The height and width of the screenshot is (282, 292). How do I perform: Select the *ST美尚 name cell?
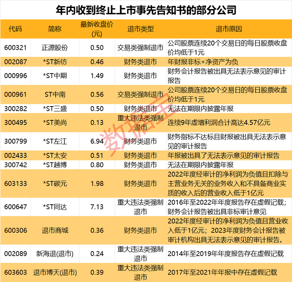click(55, 122)
